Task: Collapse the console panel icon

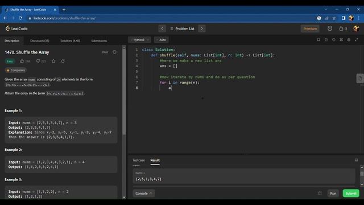Action: click(x=356, y=160)
